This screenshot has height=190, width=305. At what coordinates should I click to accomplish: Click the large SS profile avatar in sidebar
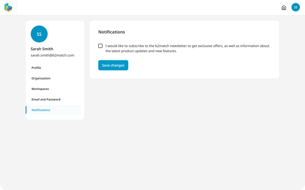click(x=39, y=34)
